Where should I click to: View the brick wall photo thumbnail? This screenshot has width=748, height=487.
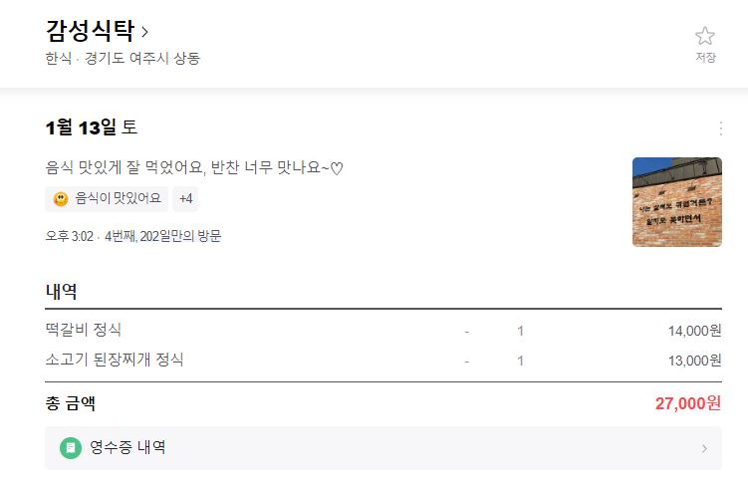pyautogui.click(x=676, y=202)
